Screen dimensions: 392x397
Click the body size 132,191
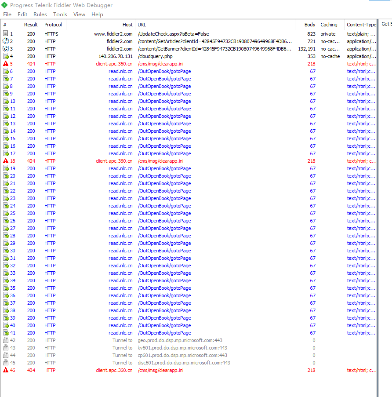(x=307, y=49)
